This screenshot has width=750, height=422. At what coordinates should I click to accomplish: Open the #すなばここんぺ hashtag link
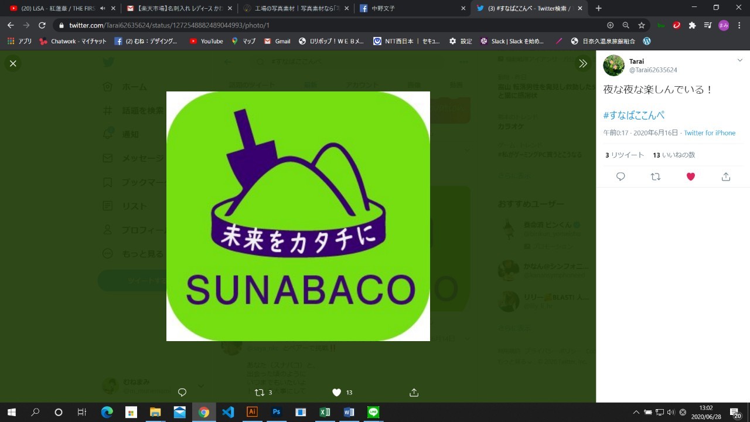[x=634, y=115]
